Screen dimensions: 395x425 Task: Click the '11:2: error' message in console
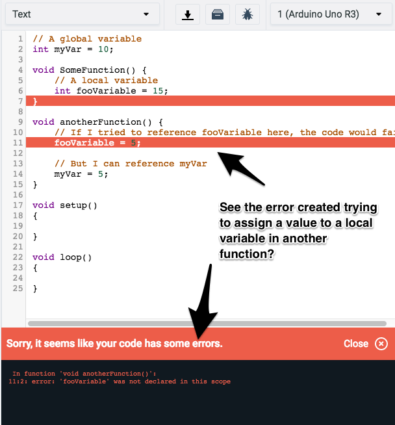tap(120, 381)
